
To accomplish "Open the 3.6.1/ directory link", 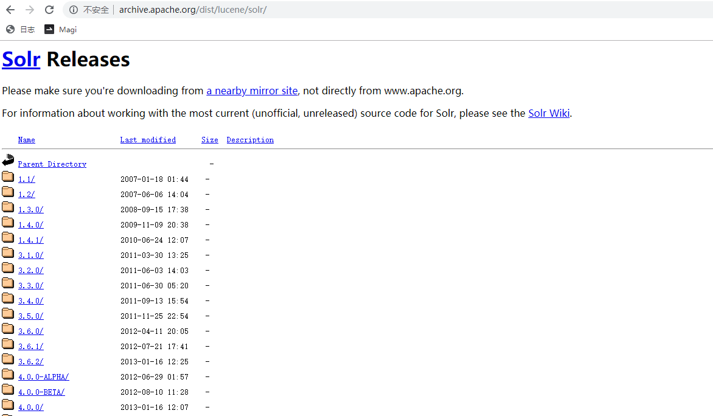I will pos(31,347).
